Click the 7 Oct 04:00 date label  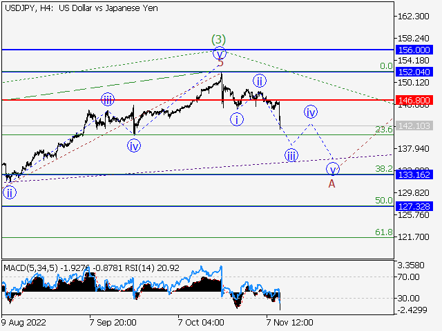tap(201, 322)
